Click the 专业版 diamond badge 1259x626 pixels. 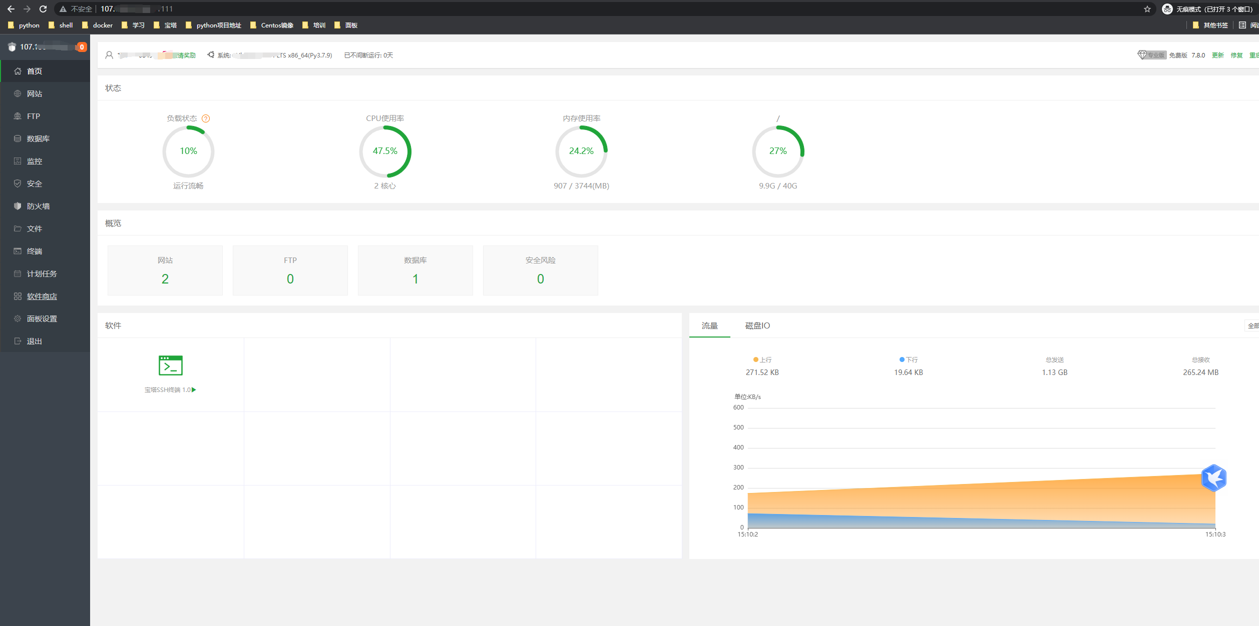(1151, 55)
